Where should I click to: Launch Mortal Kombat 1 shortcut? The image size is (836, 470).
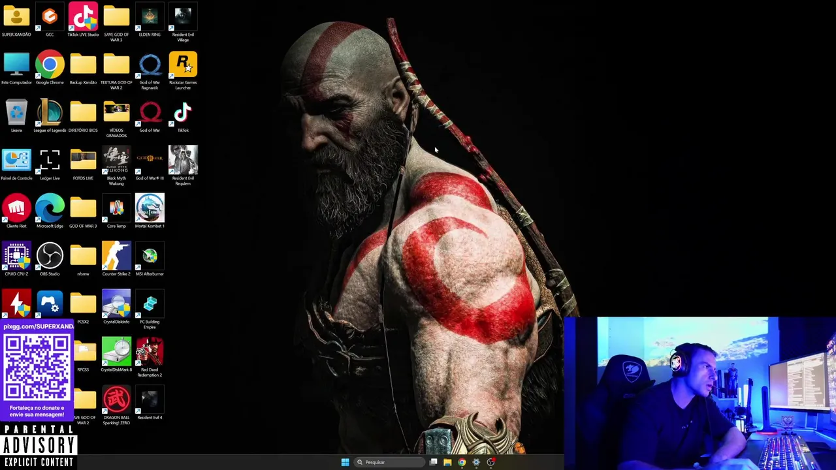150,212
